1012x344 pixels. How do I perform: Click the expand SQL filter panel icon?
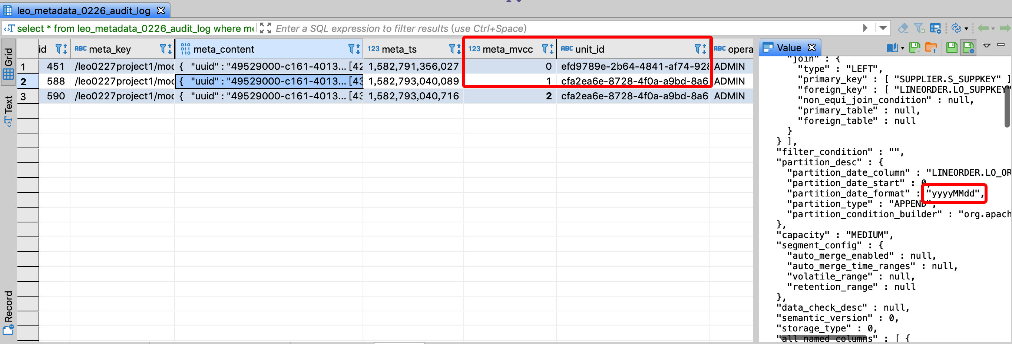(265, 28)
